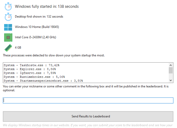The image size is (177, 128).
Task: Click the Windows fully started 138 seconds text
Action: 47,6
